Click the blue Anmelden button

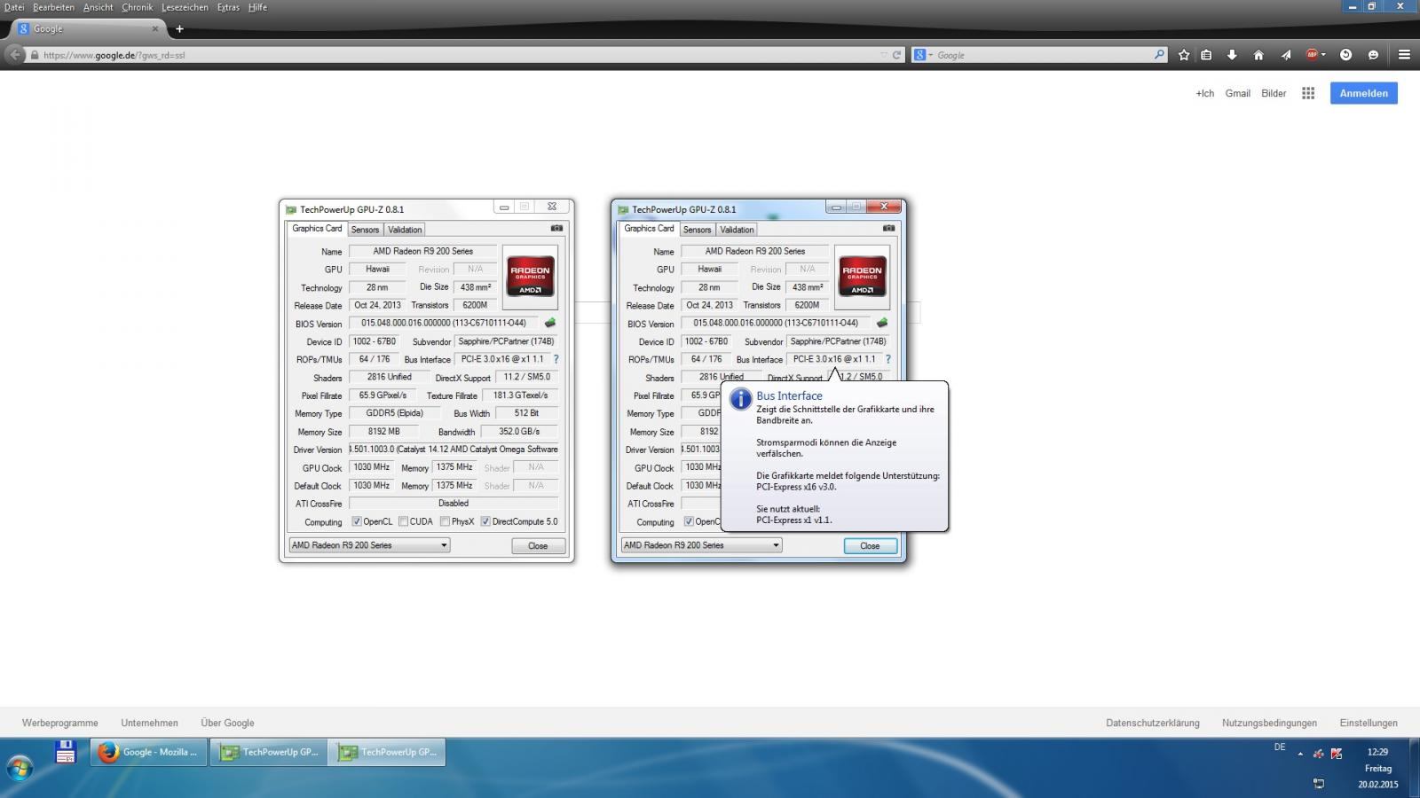click(x=1363, y=93)
